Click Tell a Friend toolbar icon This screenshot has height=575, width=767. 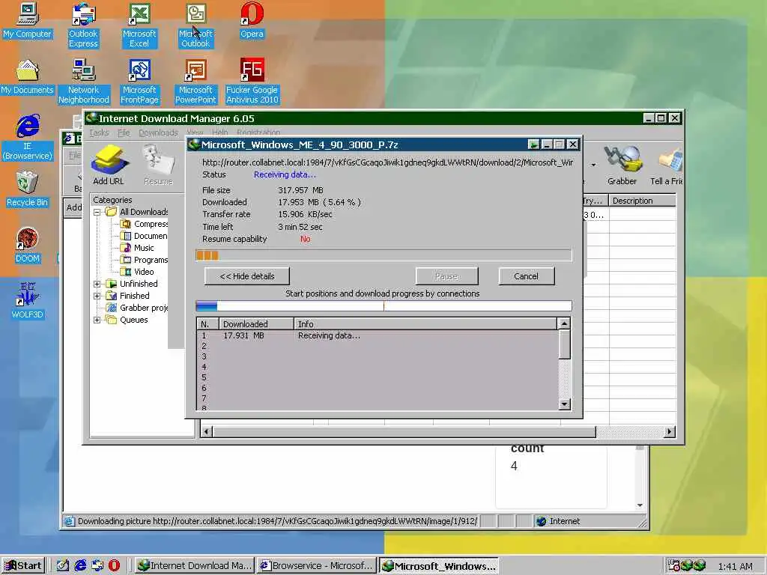[x=666, y=165]
